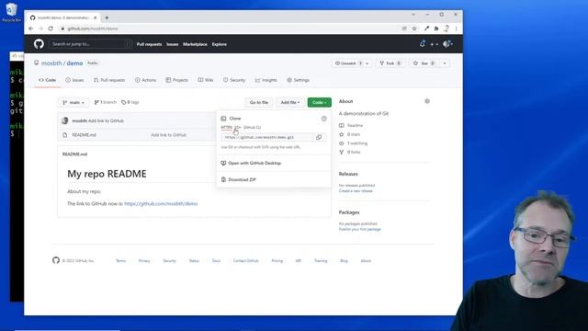Select the GitHub CLI clone tab

(x=252, y=127)
